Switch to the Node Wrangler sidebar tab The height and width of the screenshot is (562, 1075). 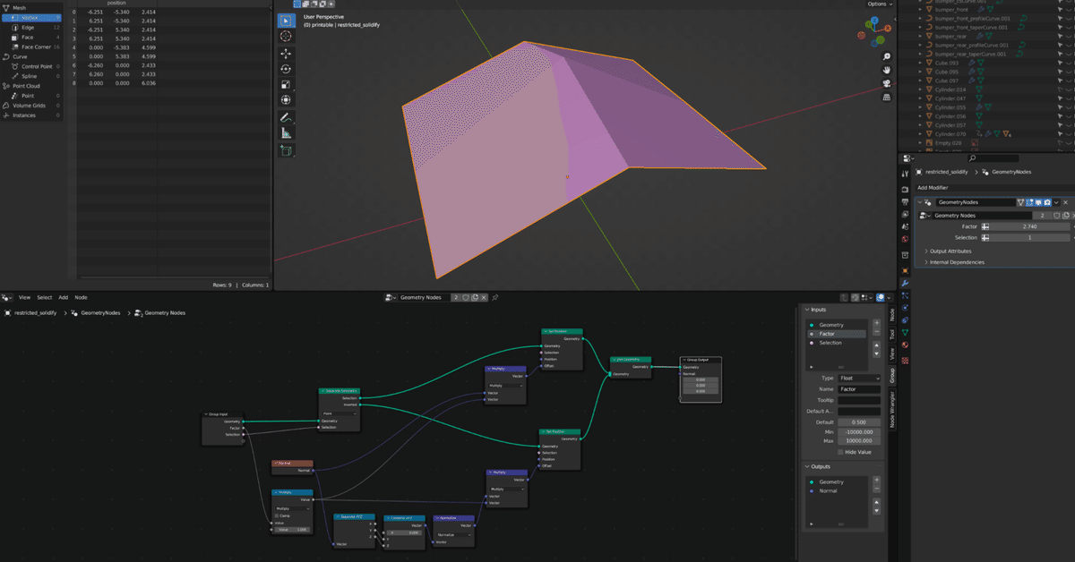(x=891, y=411)
